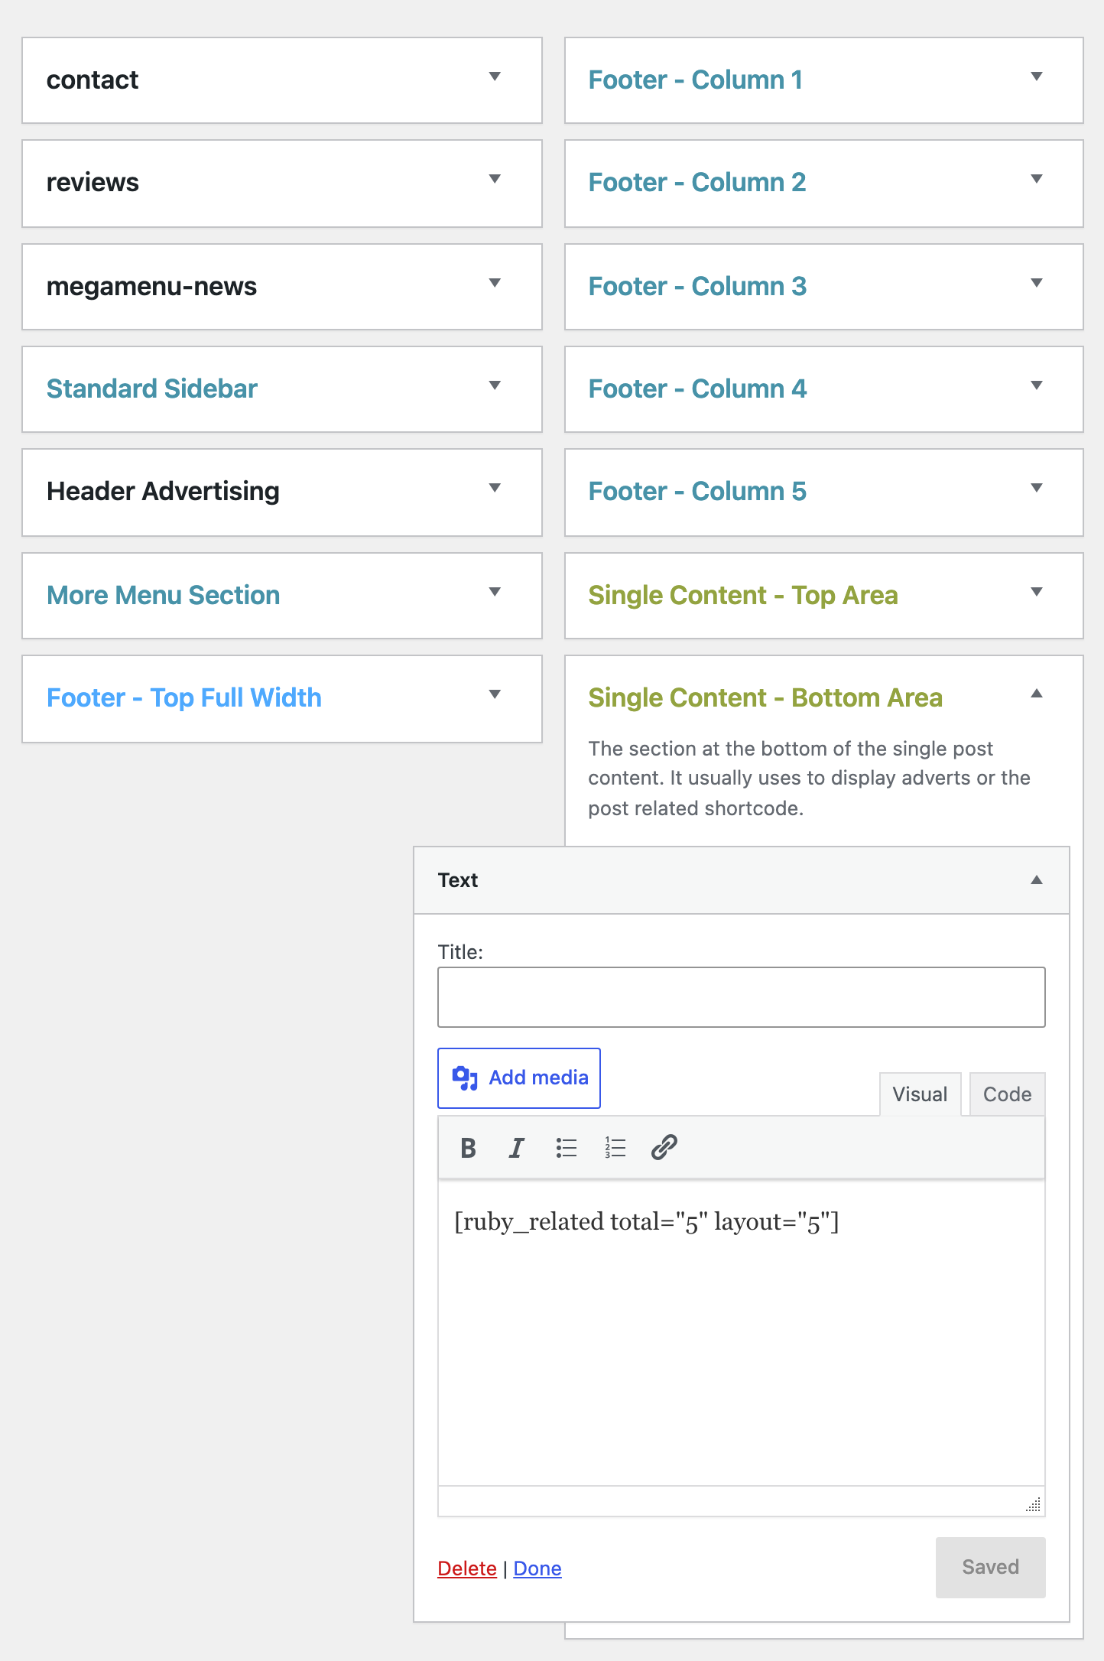Screen dimensions: 1104x1661
Task: Open the Footer - Column 5 arrow
Action: (x=1037, y=489)
